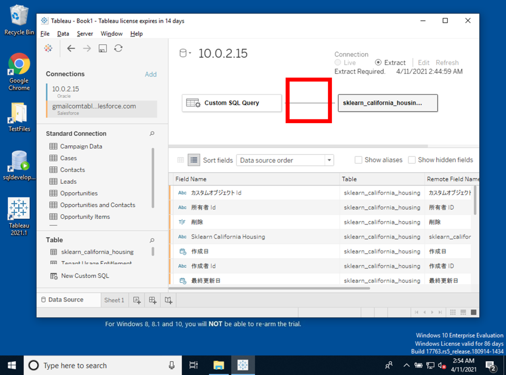This screenshot has width=506, height=375.
Task: Click the Refresh extract link
Action: [x=447, y=62]
